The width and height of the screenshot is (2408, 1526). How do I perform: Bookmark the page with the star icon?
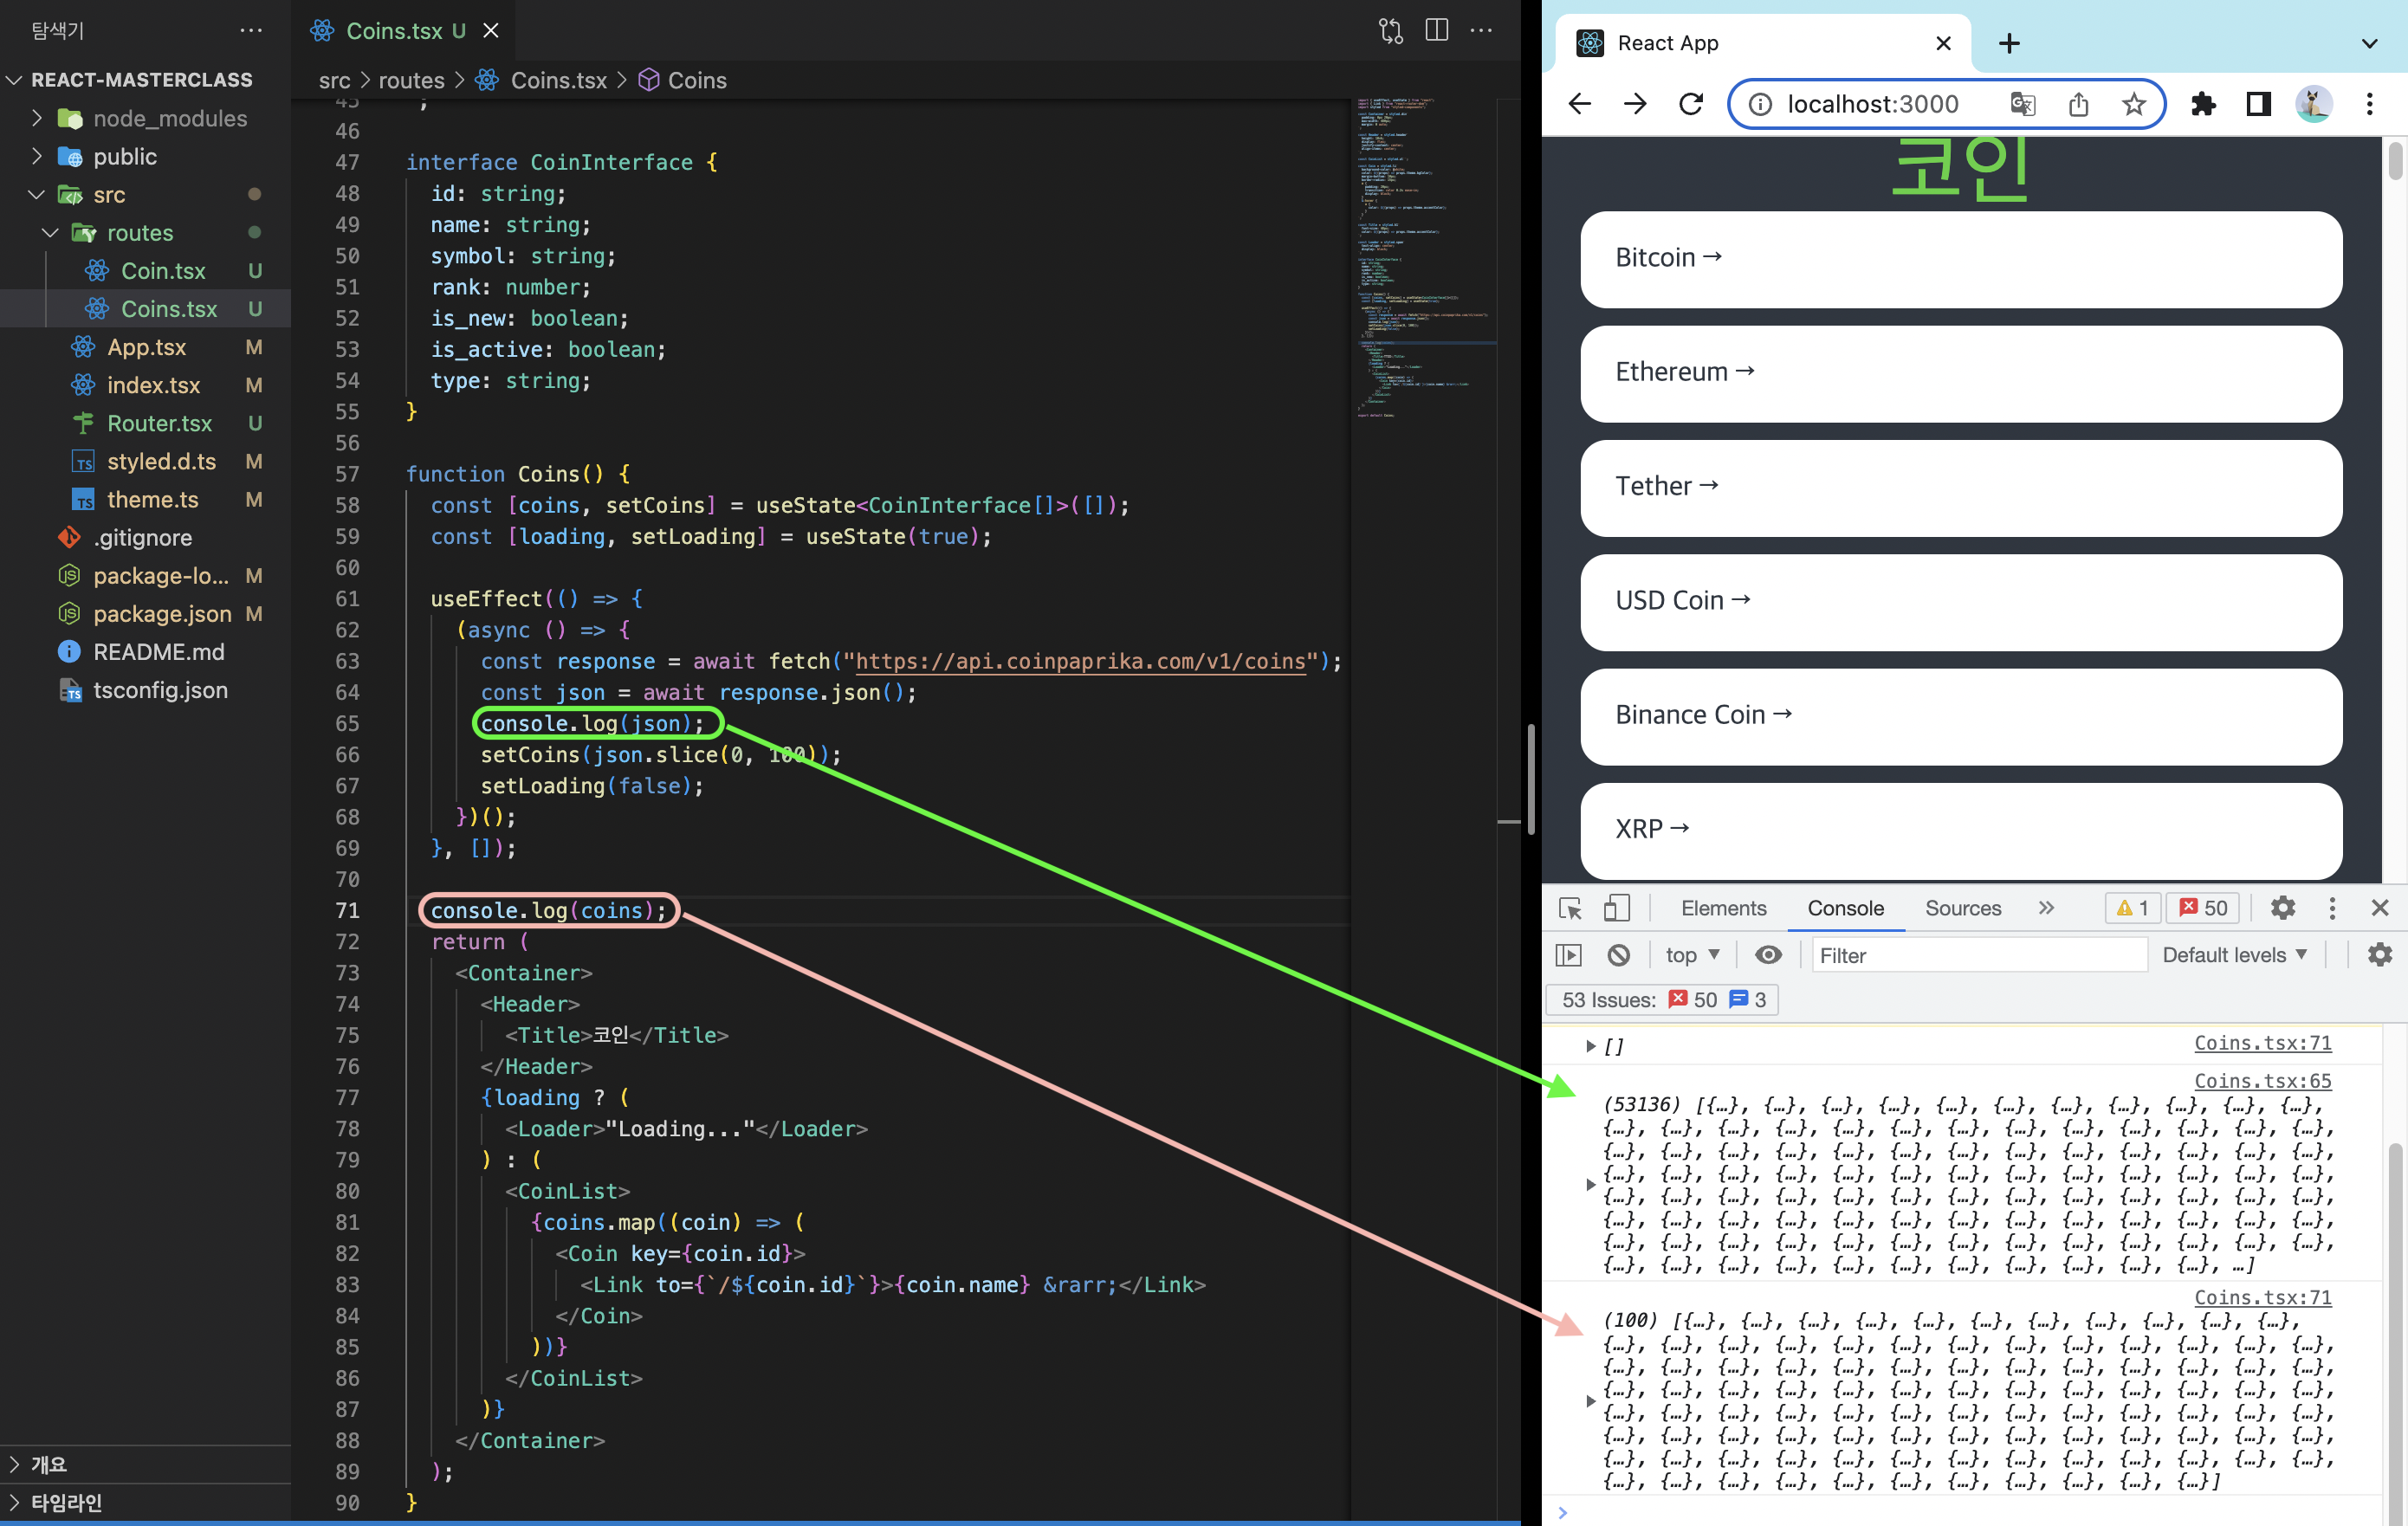2133,104
